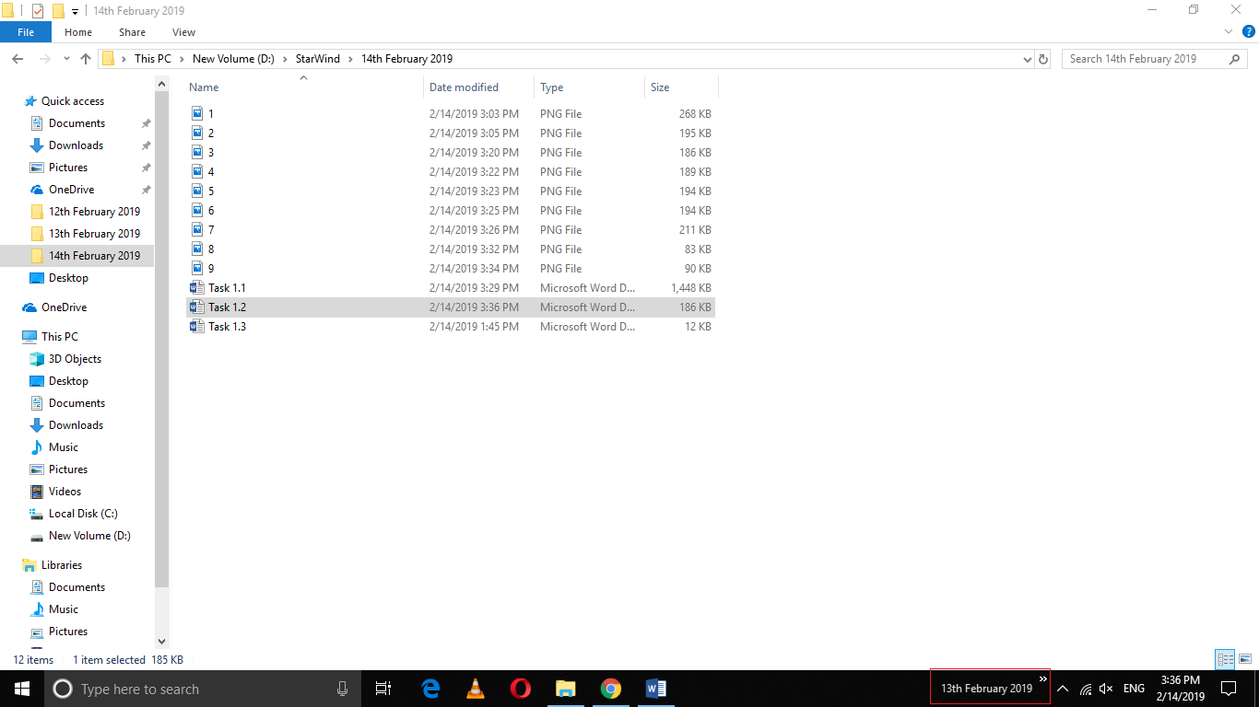Expand the ribbon with the chevron
The height and width of the screenshot is (707, 1259).
pyautogui.click(x=1228, y=31)
